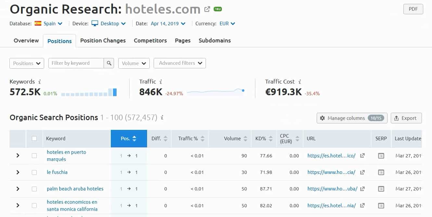Image resolution: width=432 pixels, height=217 pixels.
Task: Sort by Traffic % column arrows
Action: click(x=202, y=139)
